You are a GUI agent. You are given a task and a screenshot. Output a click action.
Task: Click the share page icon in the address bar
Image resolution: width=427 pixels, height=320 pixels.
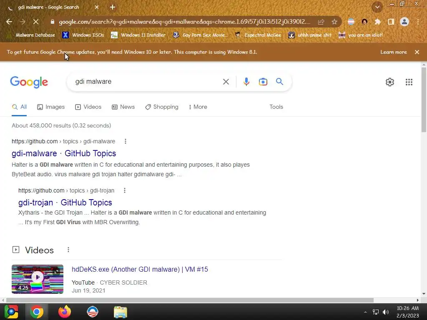[321, 22]
